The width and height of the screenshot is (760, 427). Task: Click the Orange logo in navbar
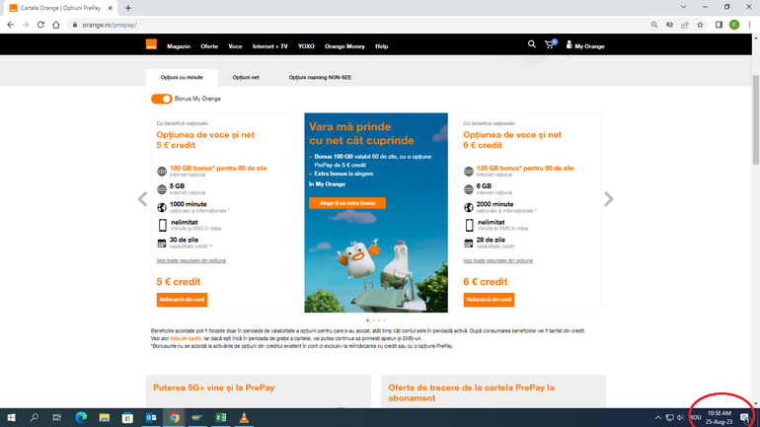click(151, 44)
